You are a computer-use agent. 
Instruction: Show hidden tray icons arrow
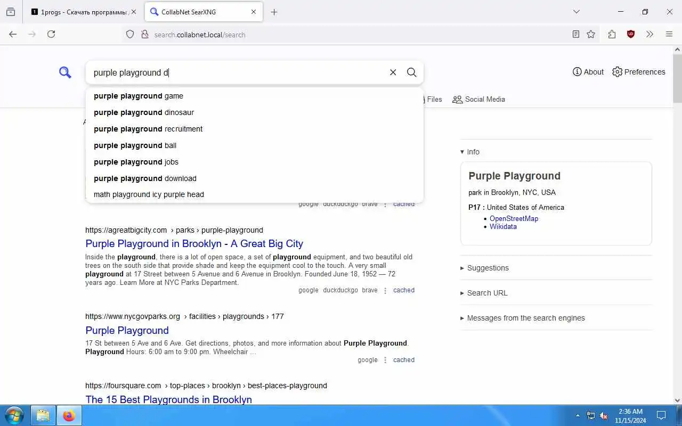point(578,415)
